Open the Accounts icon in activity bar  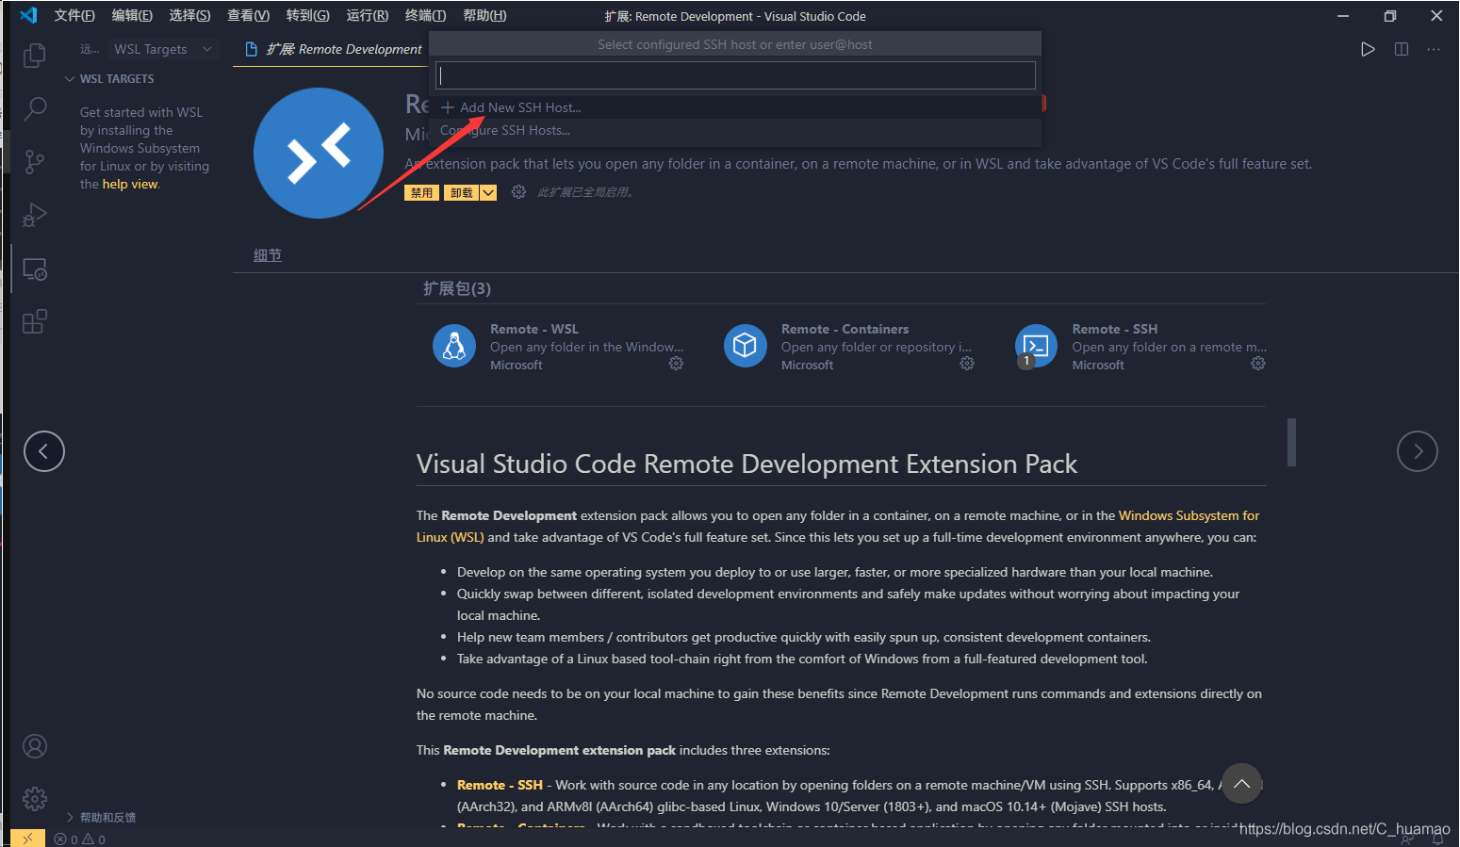35,746
